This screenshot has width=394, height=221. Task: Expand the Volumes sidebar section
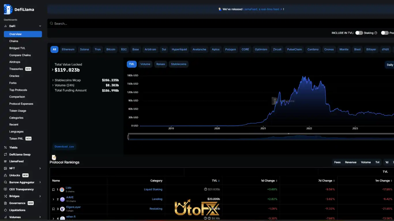[x=40, y=217]
